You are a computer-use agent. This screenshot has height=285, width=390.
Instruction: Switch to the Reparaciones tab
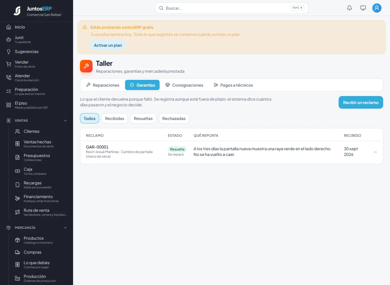[x=103, y=85]
